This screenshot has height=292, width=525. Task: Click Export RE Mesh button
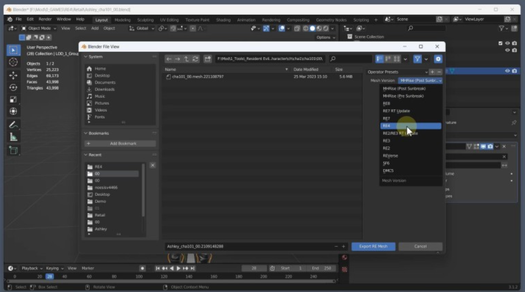click(x=373, y=246)
